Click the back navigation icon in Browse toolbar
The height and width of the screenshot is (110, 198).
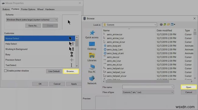[x=161, y=24]
